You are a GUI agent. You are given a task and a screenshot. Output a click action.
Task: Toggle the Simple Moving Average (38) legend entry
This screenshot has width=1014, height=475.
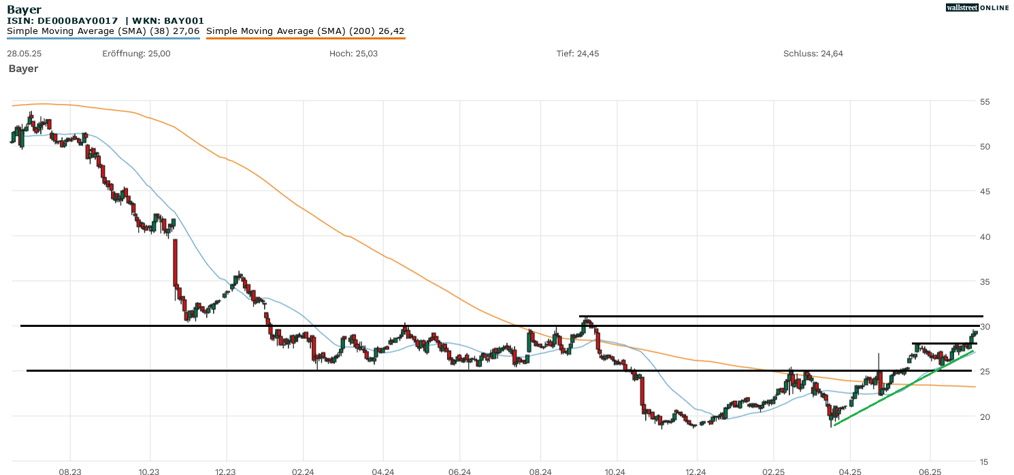tap(103, 31)
